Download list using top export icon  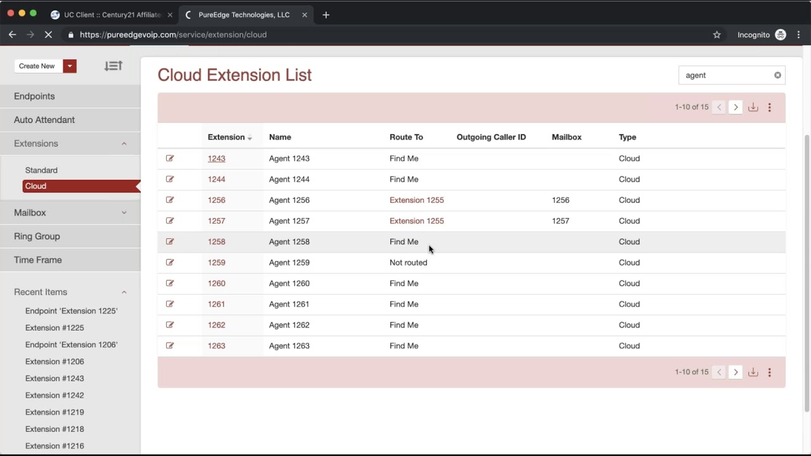point(753,107)
